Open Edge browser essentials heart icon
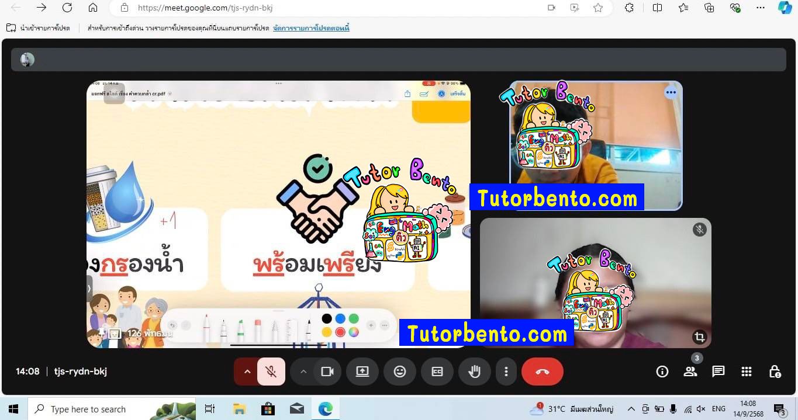The width and height of the screenshot is (798, 420). point(735,8)
